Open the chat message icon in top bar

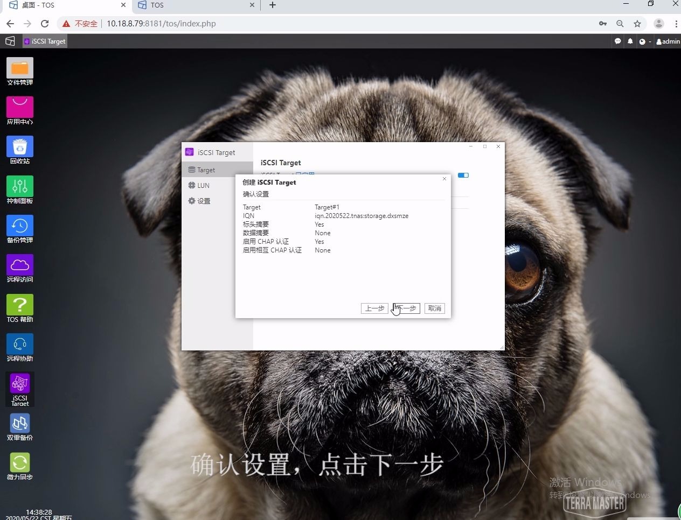(617, 41)
